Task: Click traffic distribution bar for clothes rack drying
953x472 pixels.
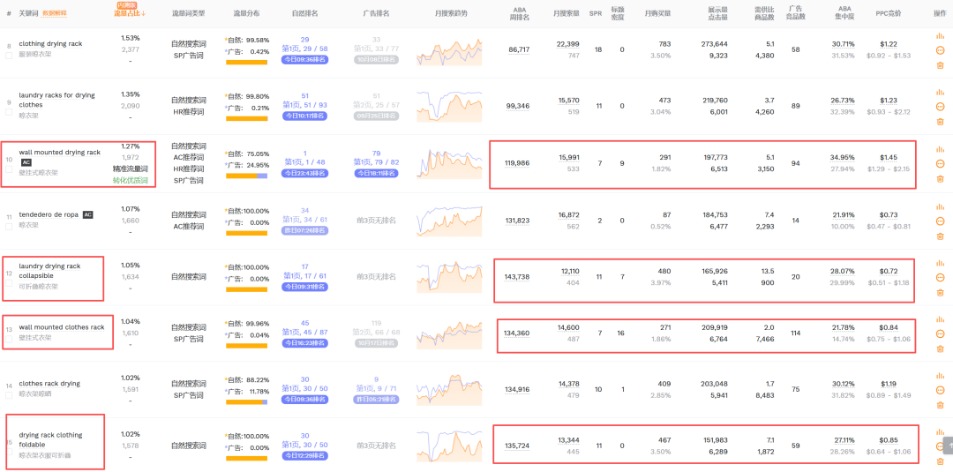Action: pyautogui.click(x=247, y=402)
